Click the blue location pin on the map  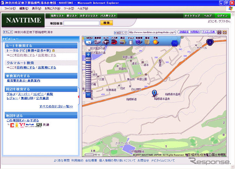click(154, 93)
